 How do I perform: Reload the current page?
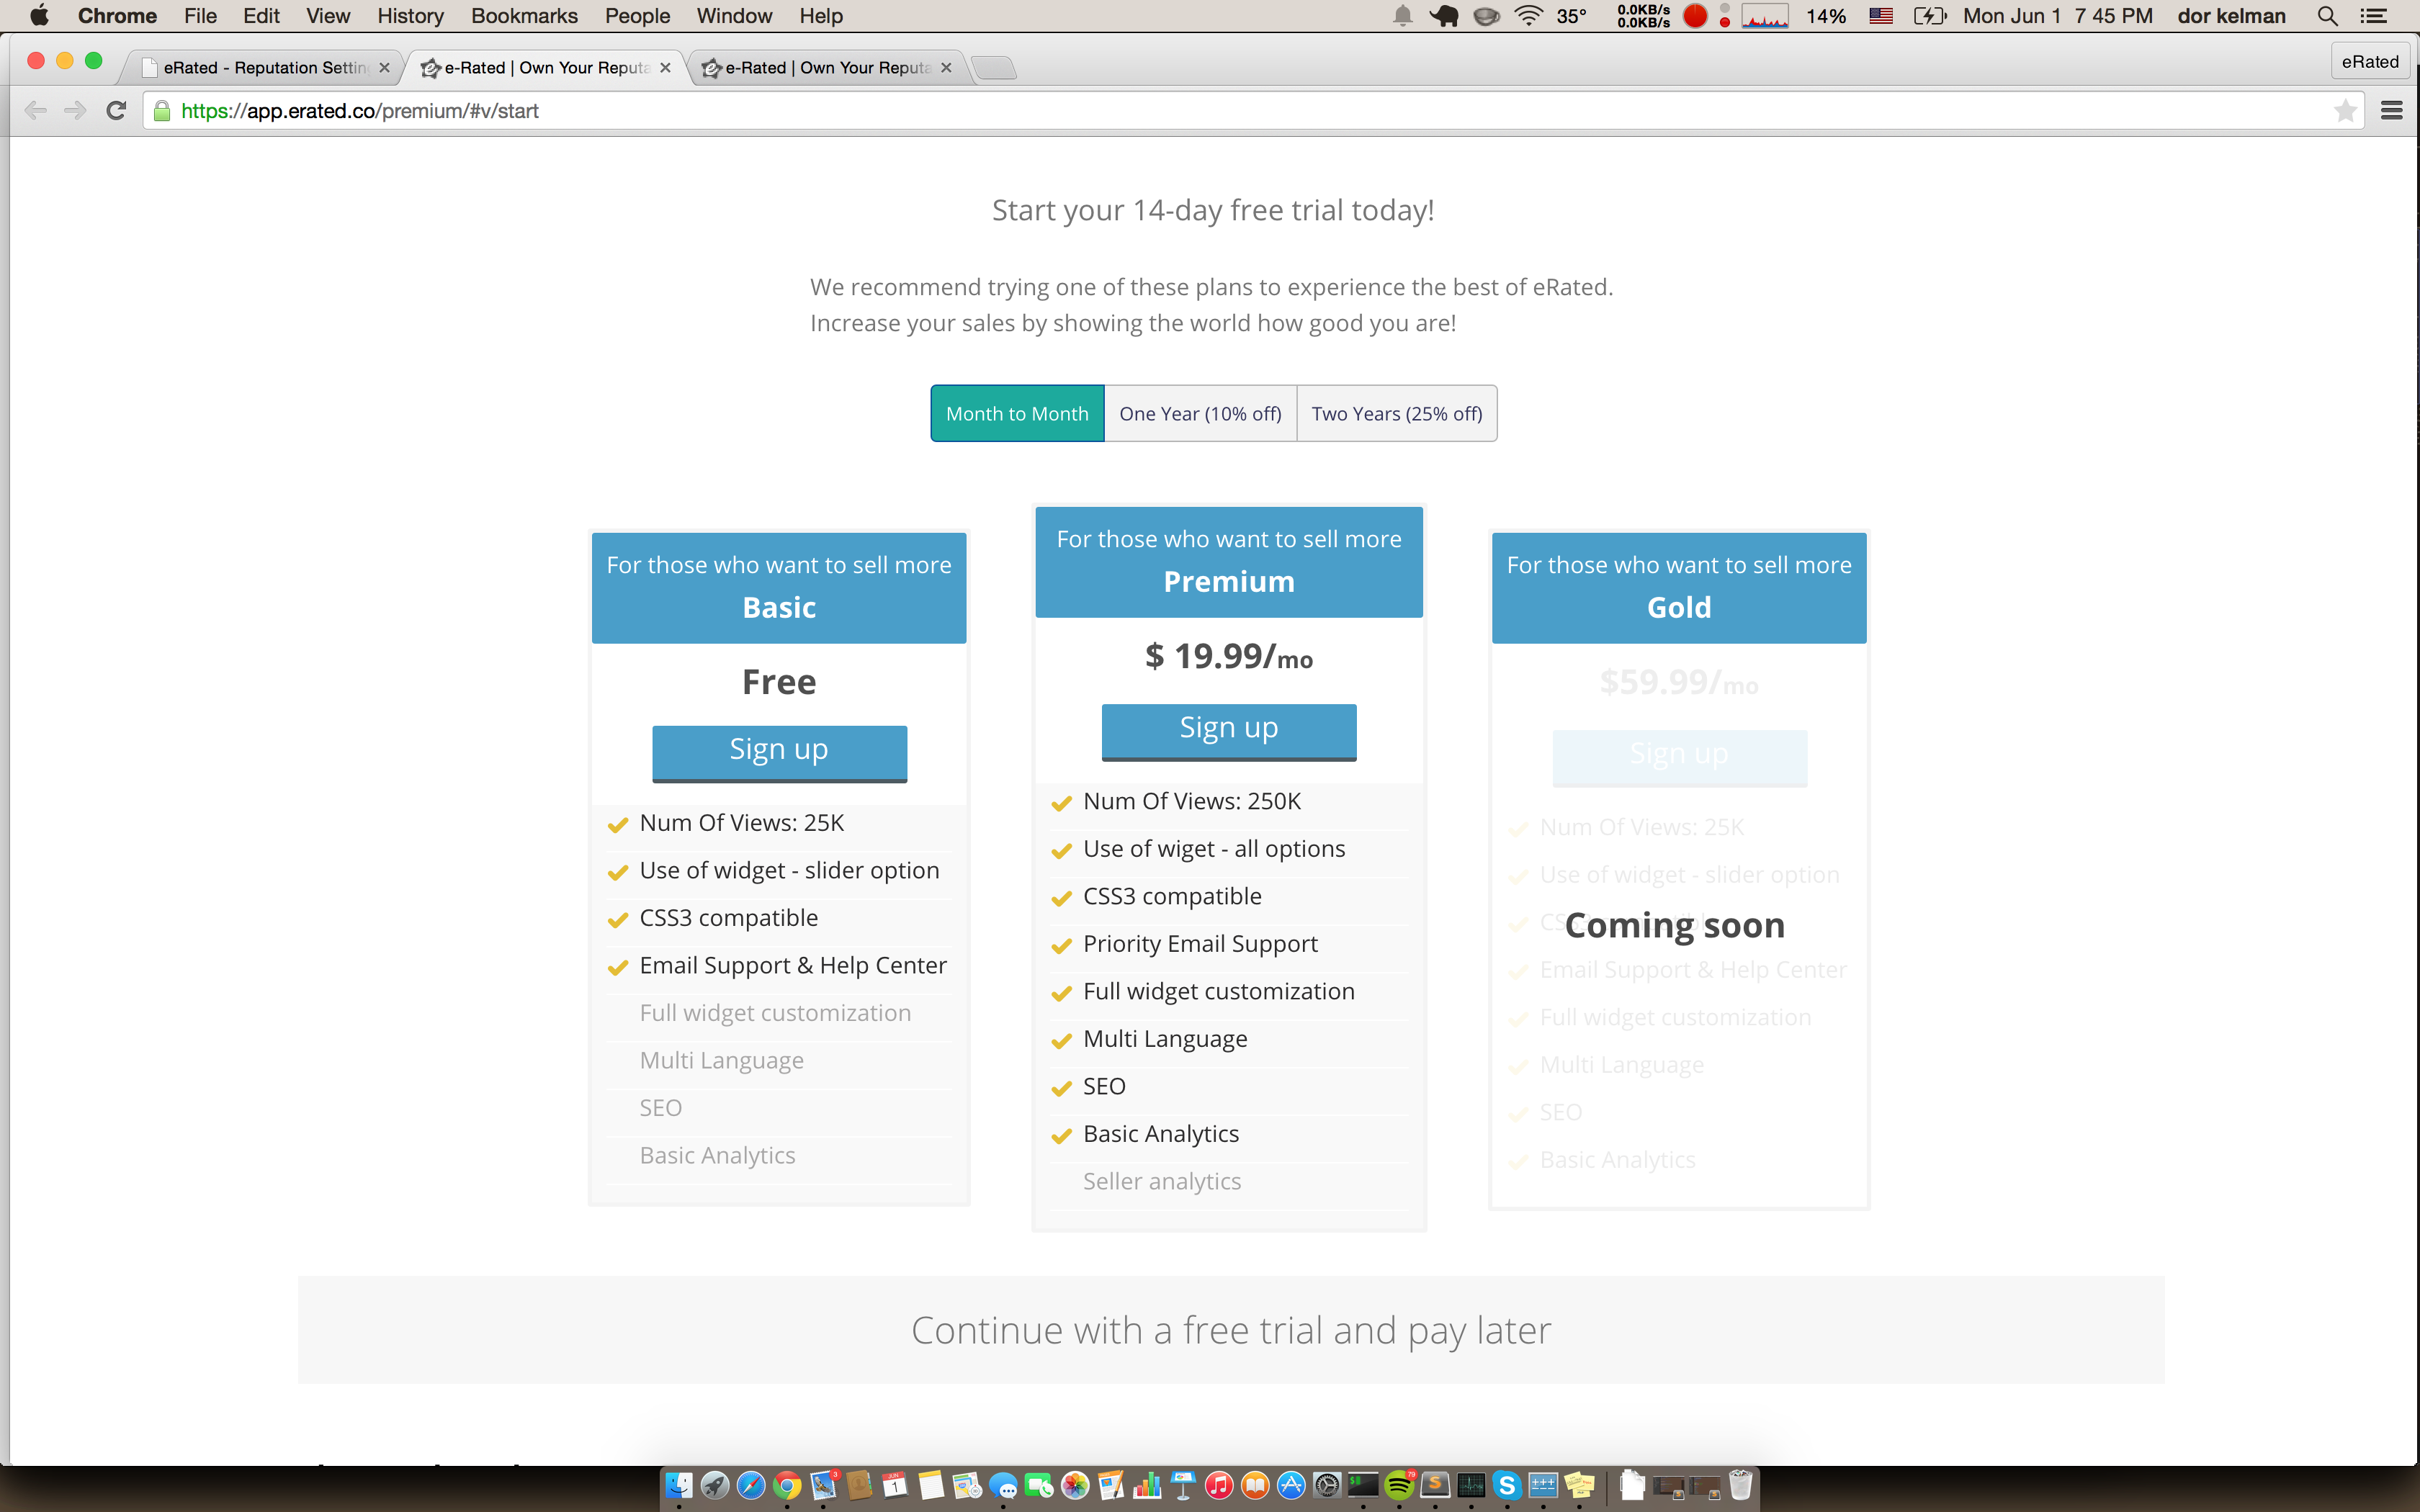click(x=116, y=110)
